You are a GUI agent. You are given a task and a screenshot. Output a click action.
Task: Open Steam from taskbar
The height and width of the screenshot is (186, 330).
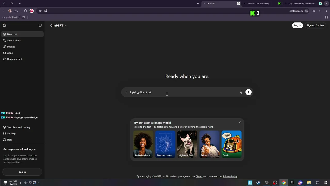(258, 183)
